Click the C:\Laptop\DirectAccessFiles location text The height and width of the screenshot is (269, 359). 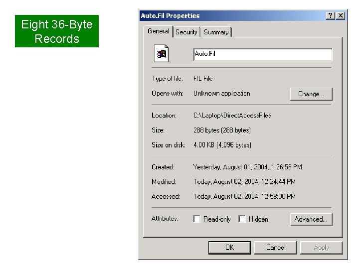[x=232, y=115]
